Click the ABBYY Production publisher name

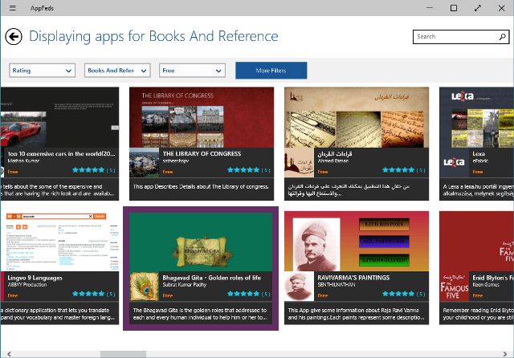27,285
